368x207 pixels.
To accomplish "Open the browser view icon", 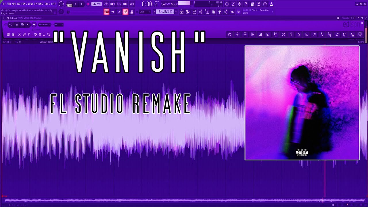I will [207, 12].
